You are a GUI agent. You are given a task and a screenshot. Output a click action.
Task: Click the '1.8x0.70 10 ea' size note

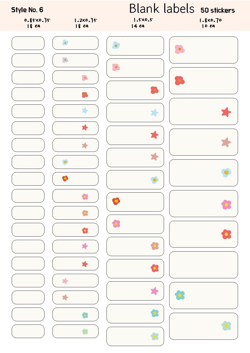(210, 23)
